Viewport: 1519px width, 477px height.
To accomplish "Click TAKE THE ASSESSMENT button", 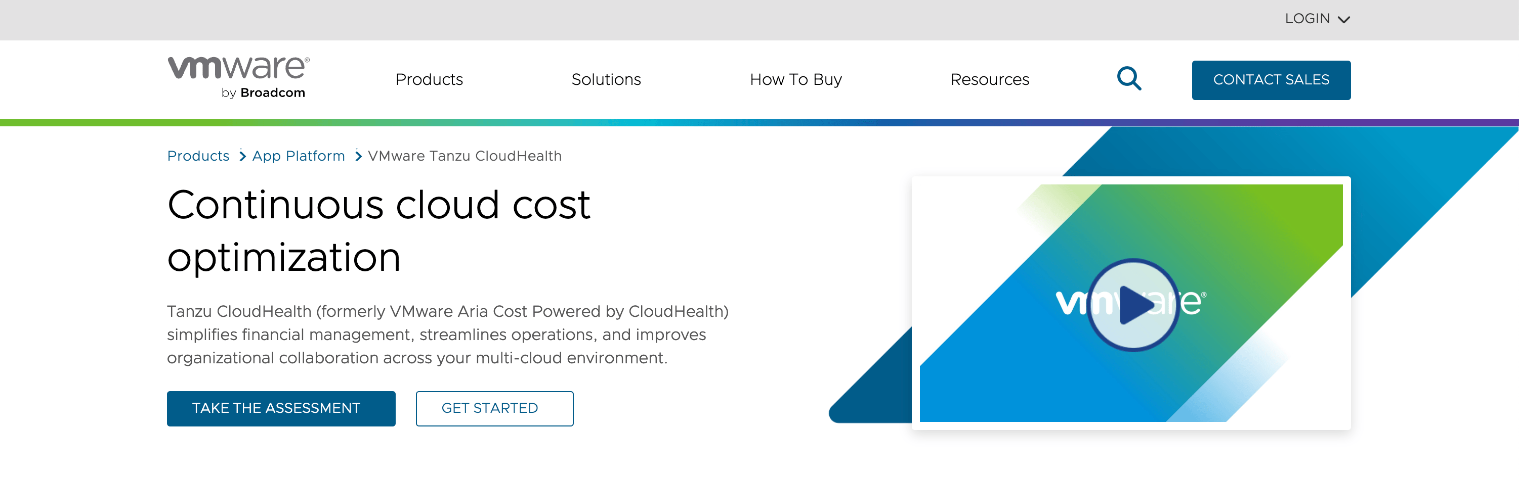I will point(281,409).
